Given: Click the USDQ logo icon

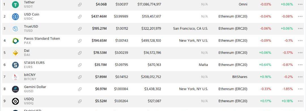Looking at the screenshot, I should [15, 101].
